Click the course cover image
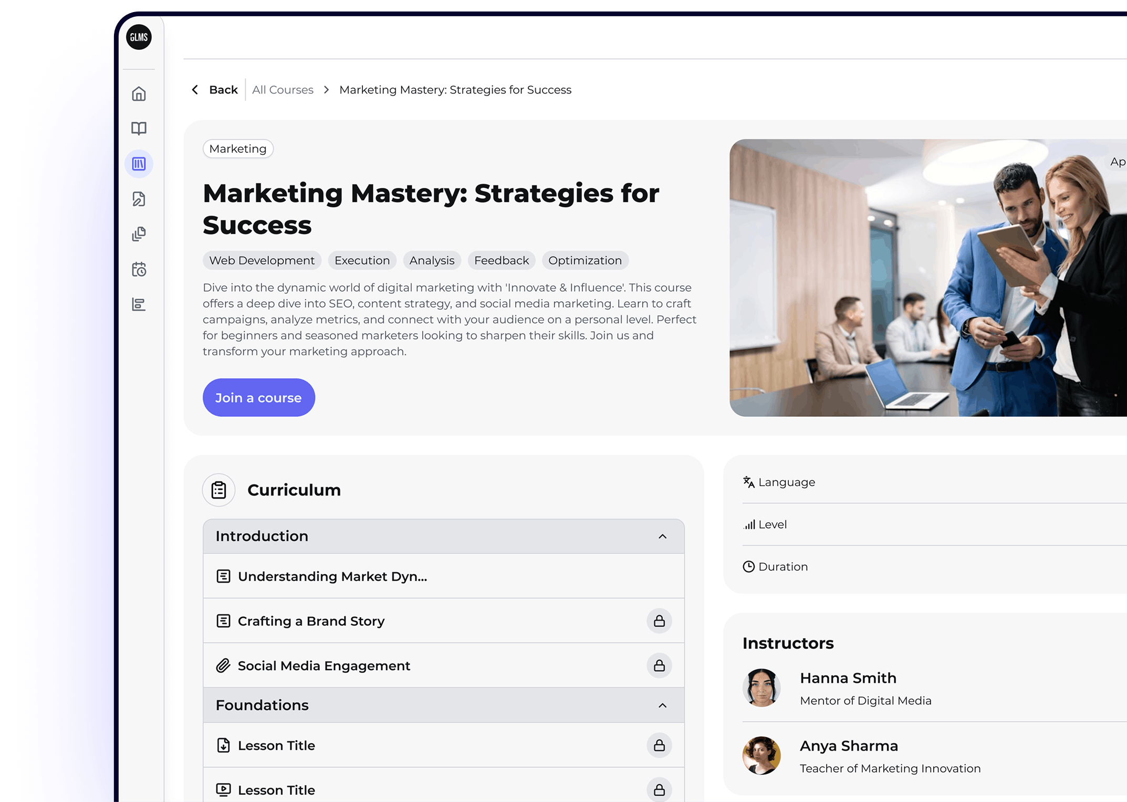This screenshot has width=1127, height=802. coord(927,278)
